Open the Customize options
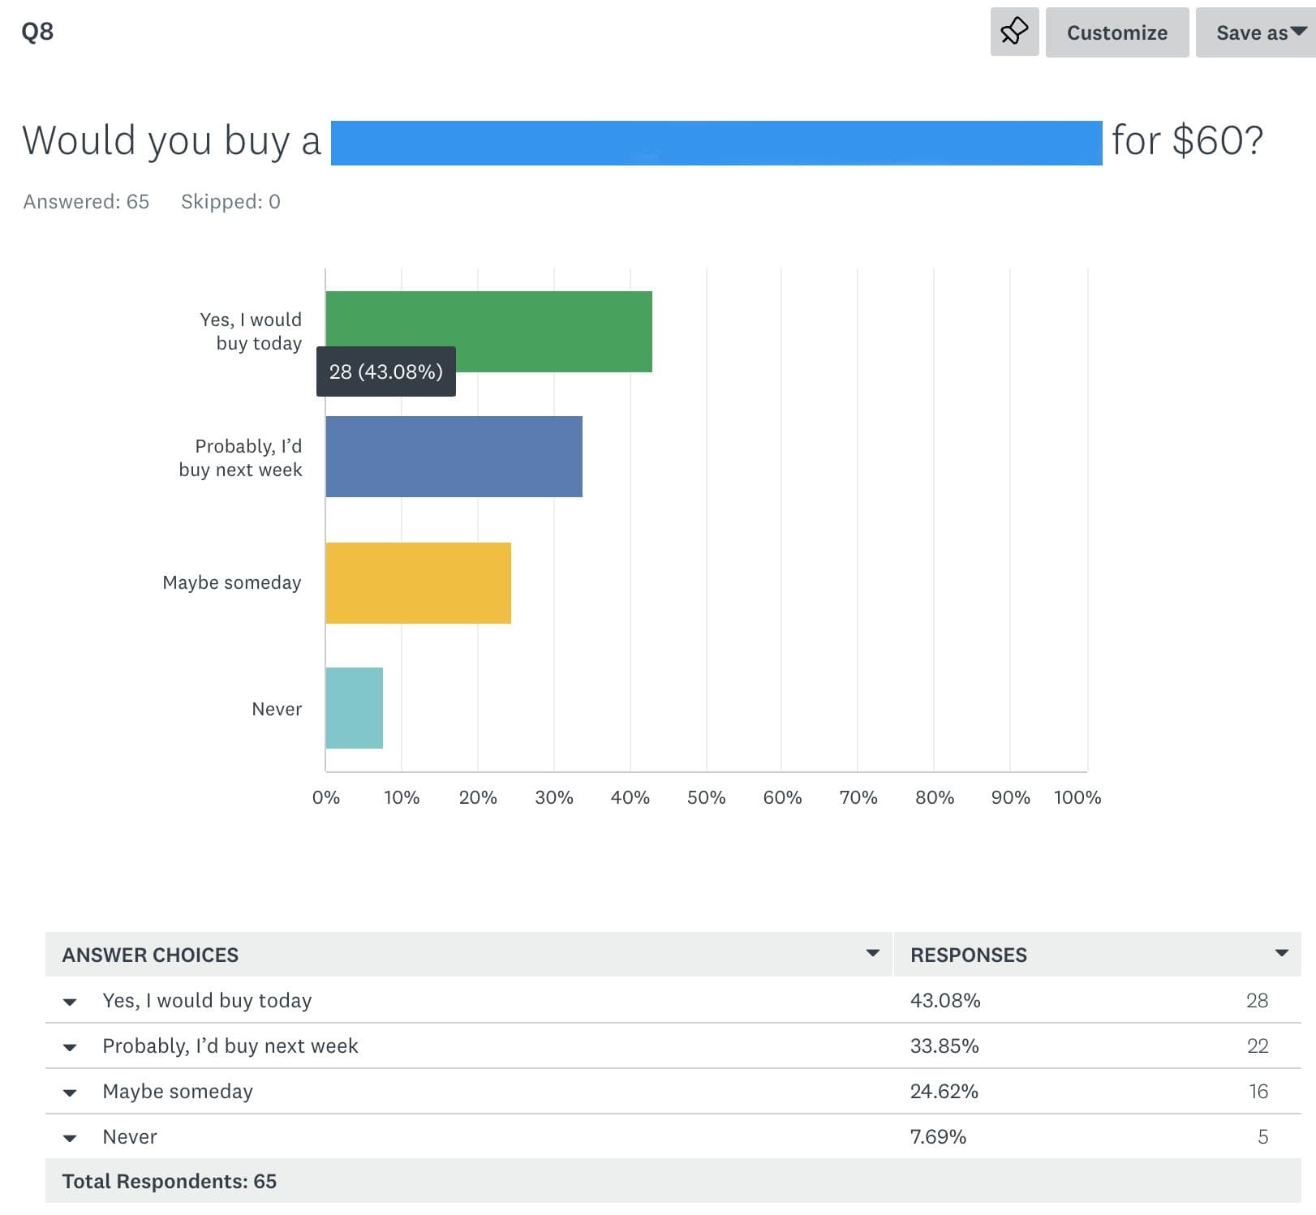The image size is (1316, 1215). [1116, 32]
